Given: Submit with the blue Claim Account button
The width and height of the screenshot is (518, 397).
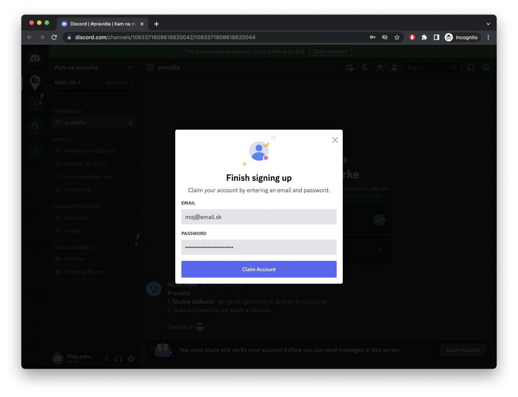Looking at the screenshot, I should 259,269.
